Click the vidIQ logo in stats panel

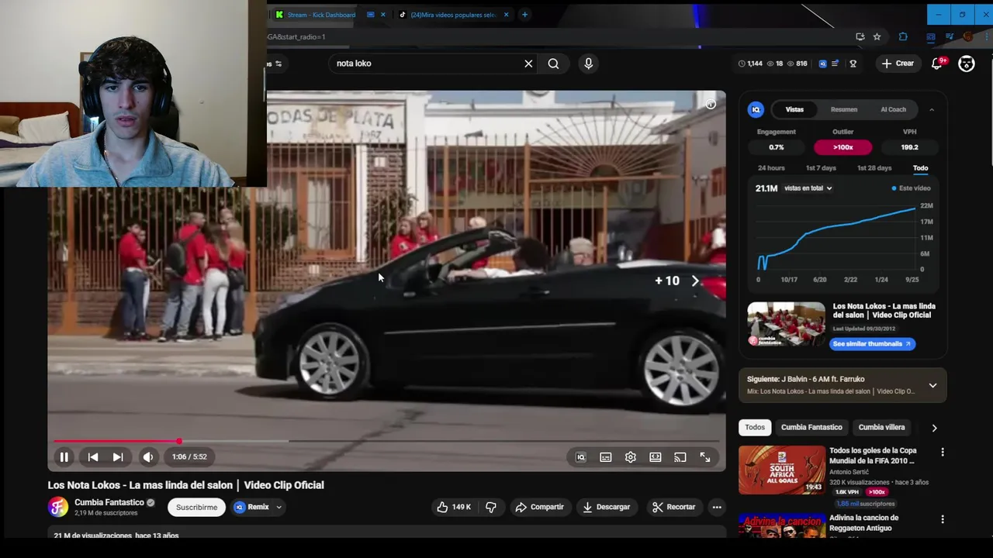(x=756, y=109)
